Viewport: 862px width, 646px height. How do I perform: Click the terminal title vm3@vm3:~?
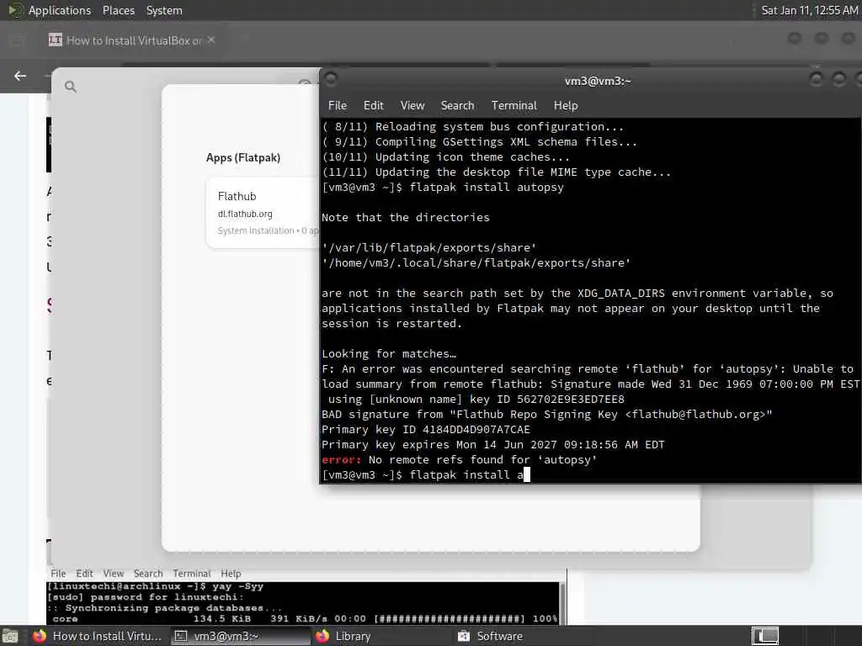[x=598, y=82]
